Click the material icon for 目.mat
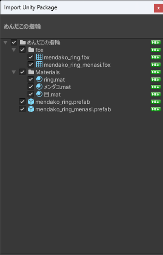This screenshot has width=163, height=255. (39, 94)
